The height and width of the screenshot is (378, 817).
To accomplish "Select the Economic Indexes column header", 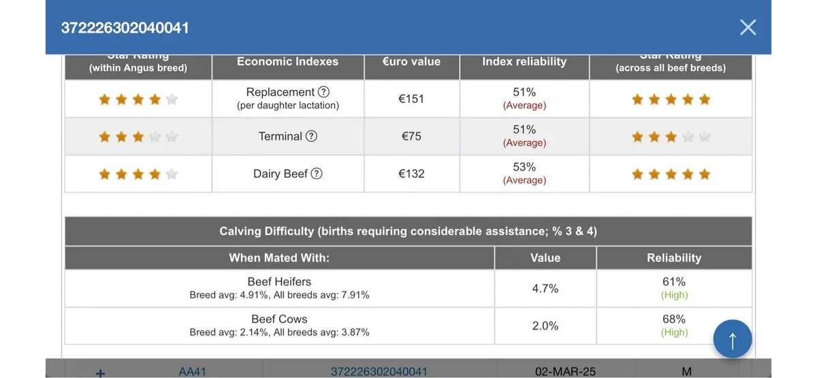I will 287,62.
